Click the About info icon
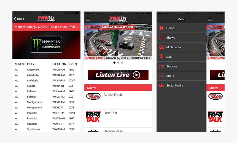This screenshot has width=237, height=143. 161,76
